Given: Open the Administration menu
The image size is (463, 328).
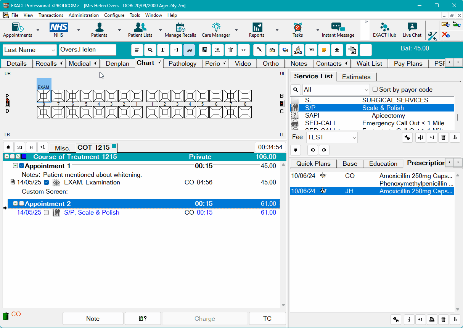Looking at the screenshot, I should (x=84, y=15).
